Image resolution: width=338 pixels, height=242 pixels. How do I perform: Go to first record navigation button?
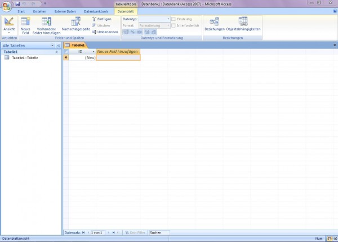(83, 232)
